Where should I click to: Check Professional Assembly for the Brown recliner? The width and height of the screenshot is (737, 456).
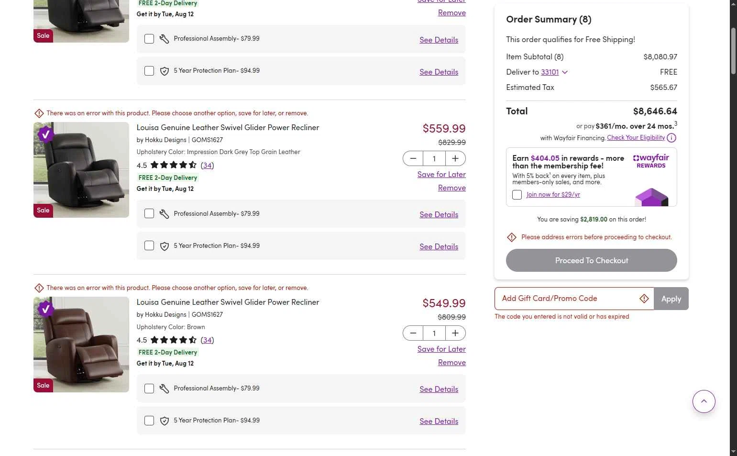tap(149, 389)
